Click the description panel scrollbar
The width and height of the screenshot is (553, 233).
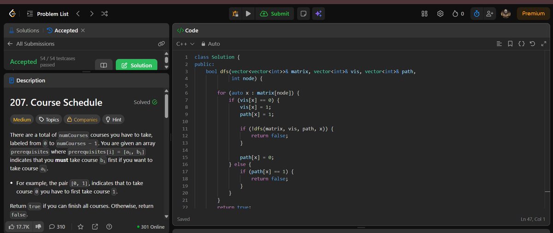(166, 107)
